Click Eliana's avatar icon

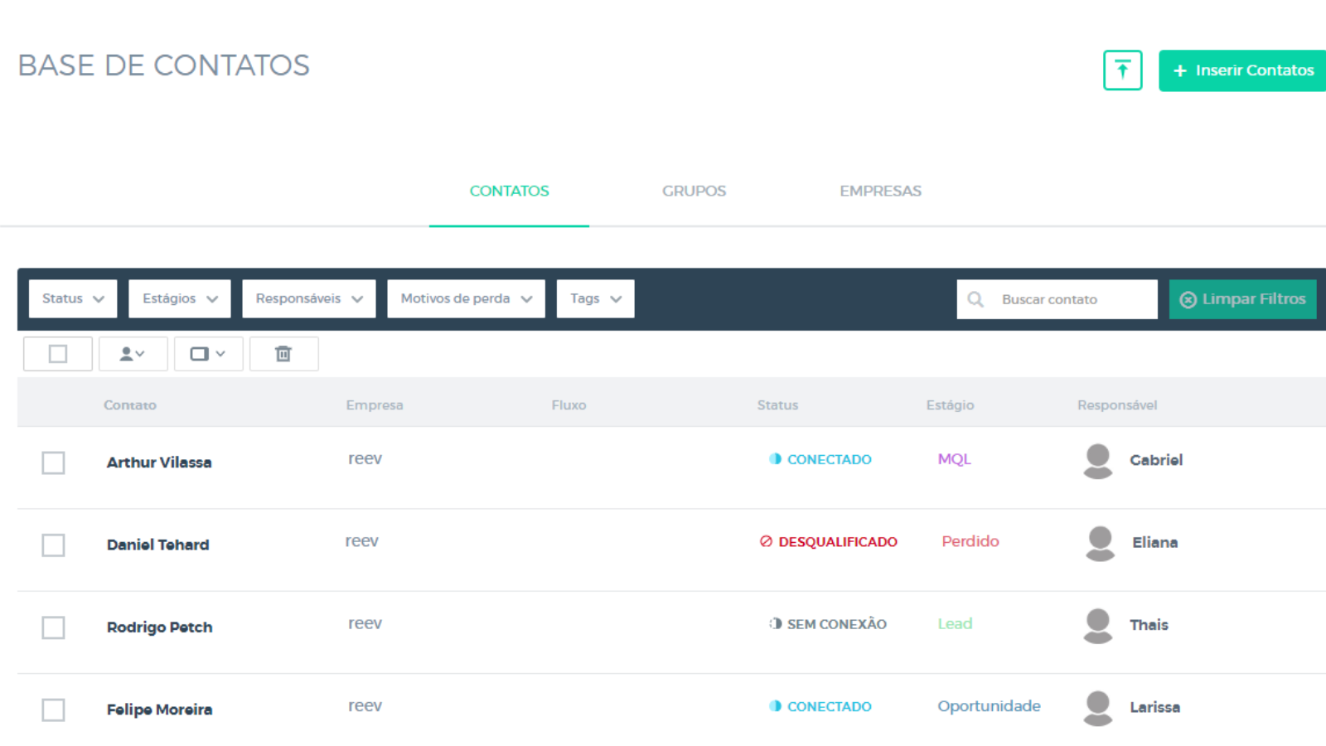[x=1100, y=543]
